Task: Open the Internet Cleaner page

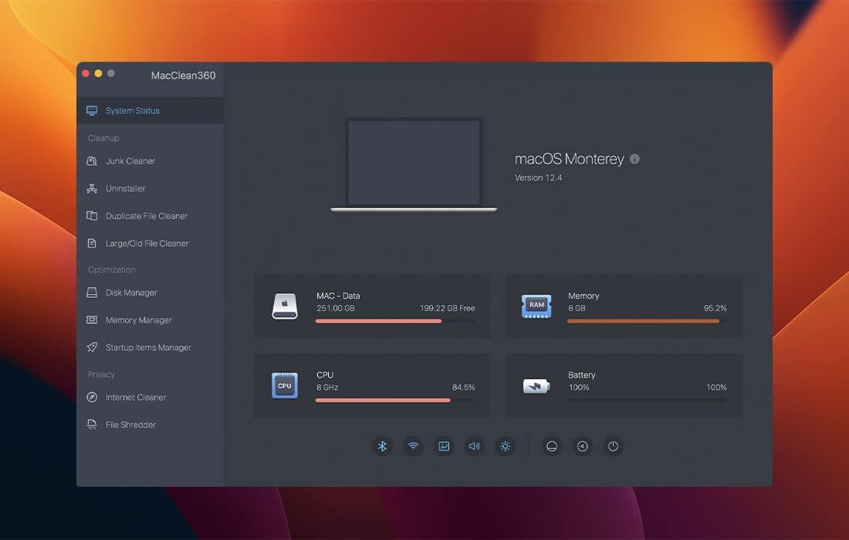Action: (x=93, y=397)
